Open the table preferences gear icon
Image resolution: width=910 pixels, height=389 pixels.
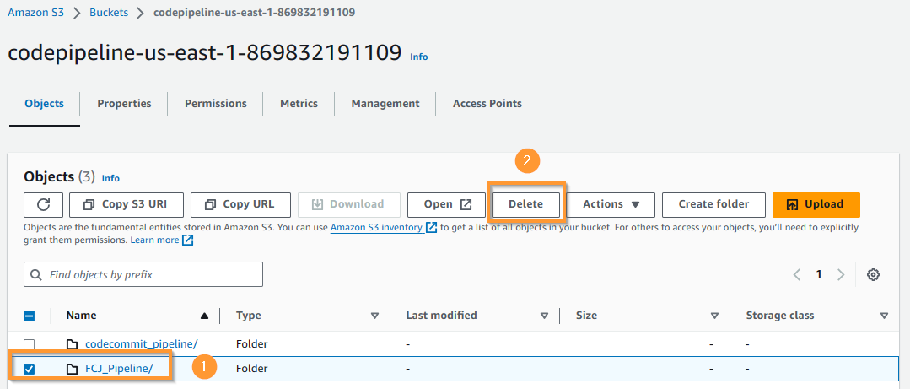coord(873,274)
